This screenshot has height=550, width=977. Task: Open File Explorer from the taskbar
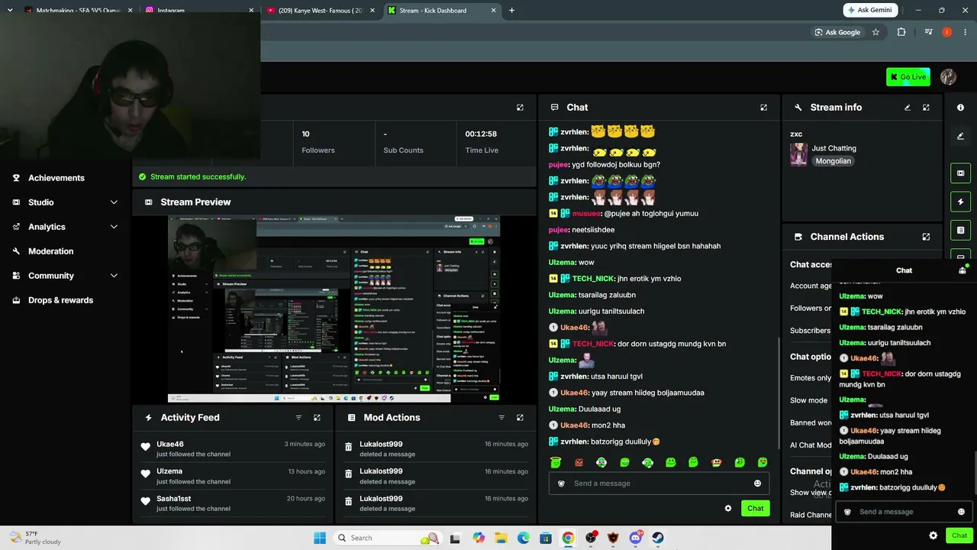coord(501,538)
